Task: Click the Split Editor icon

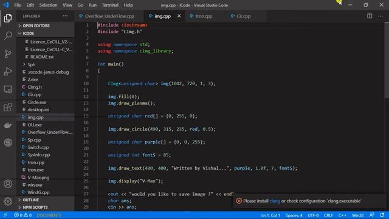Action: click(370, 16)
